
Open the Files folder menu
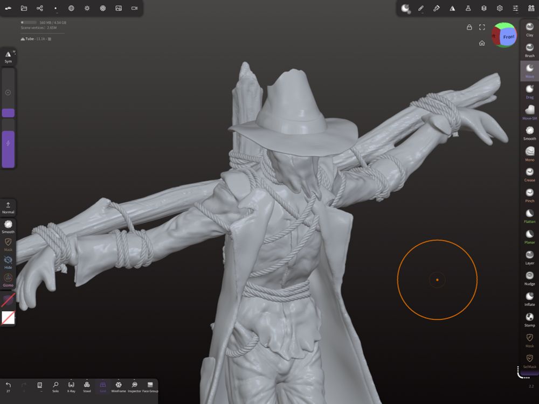(x=24, y=8)
